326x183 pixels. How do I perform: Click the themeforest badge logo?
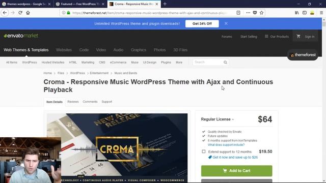click(303, 55)
